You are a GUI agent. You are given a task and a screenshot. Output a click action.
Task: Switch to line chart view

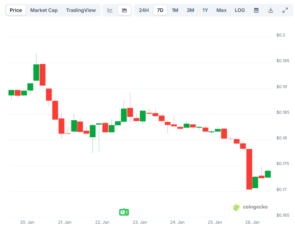[110, 10]
